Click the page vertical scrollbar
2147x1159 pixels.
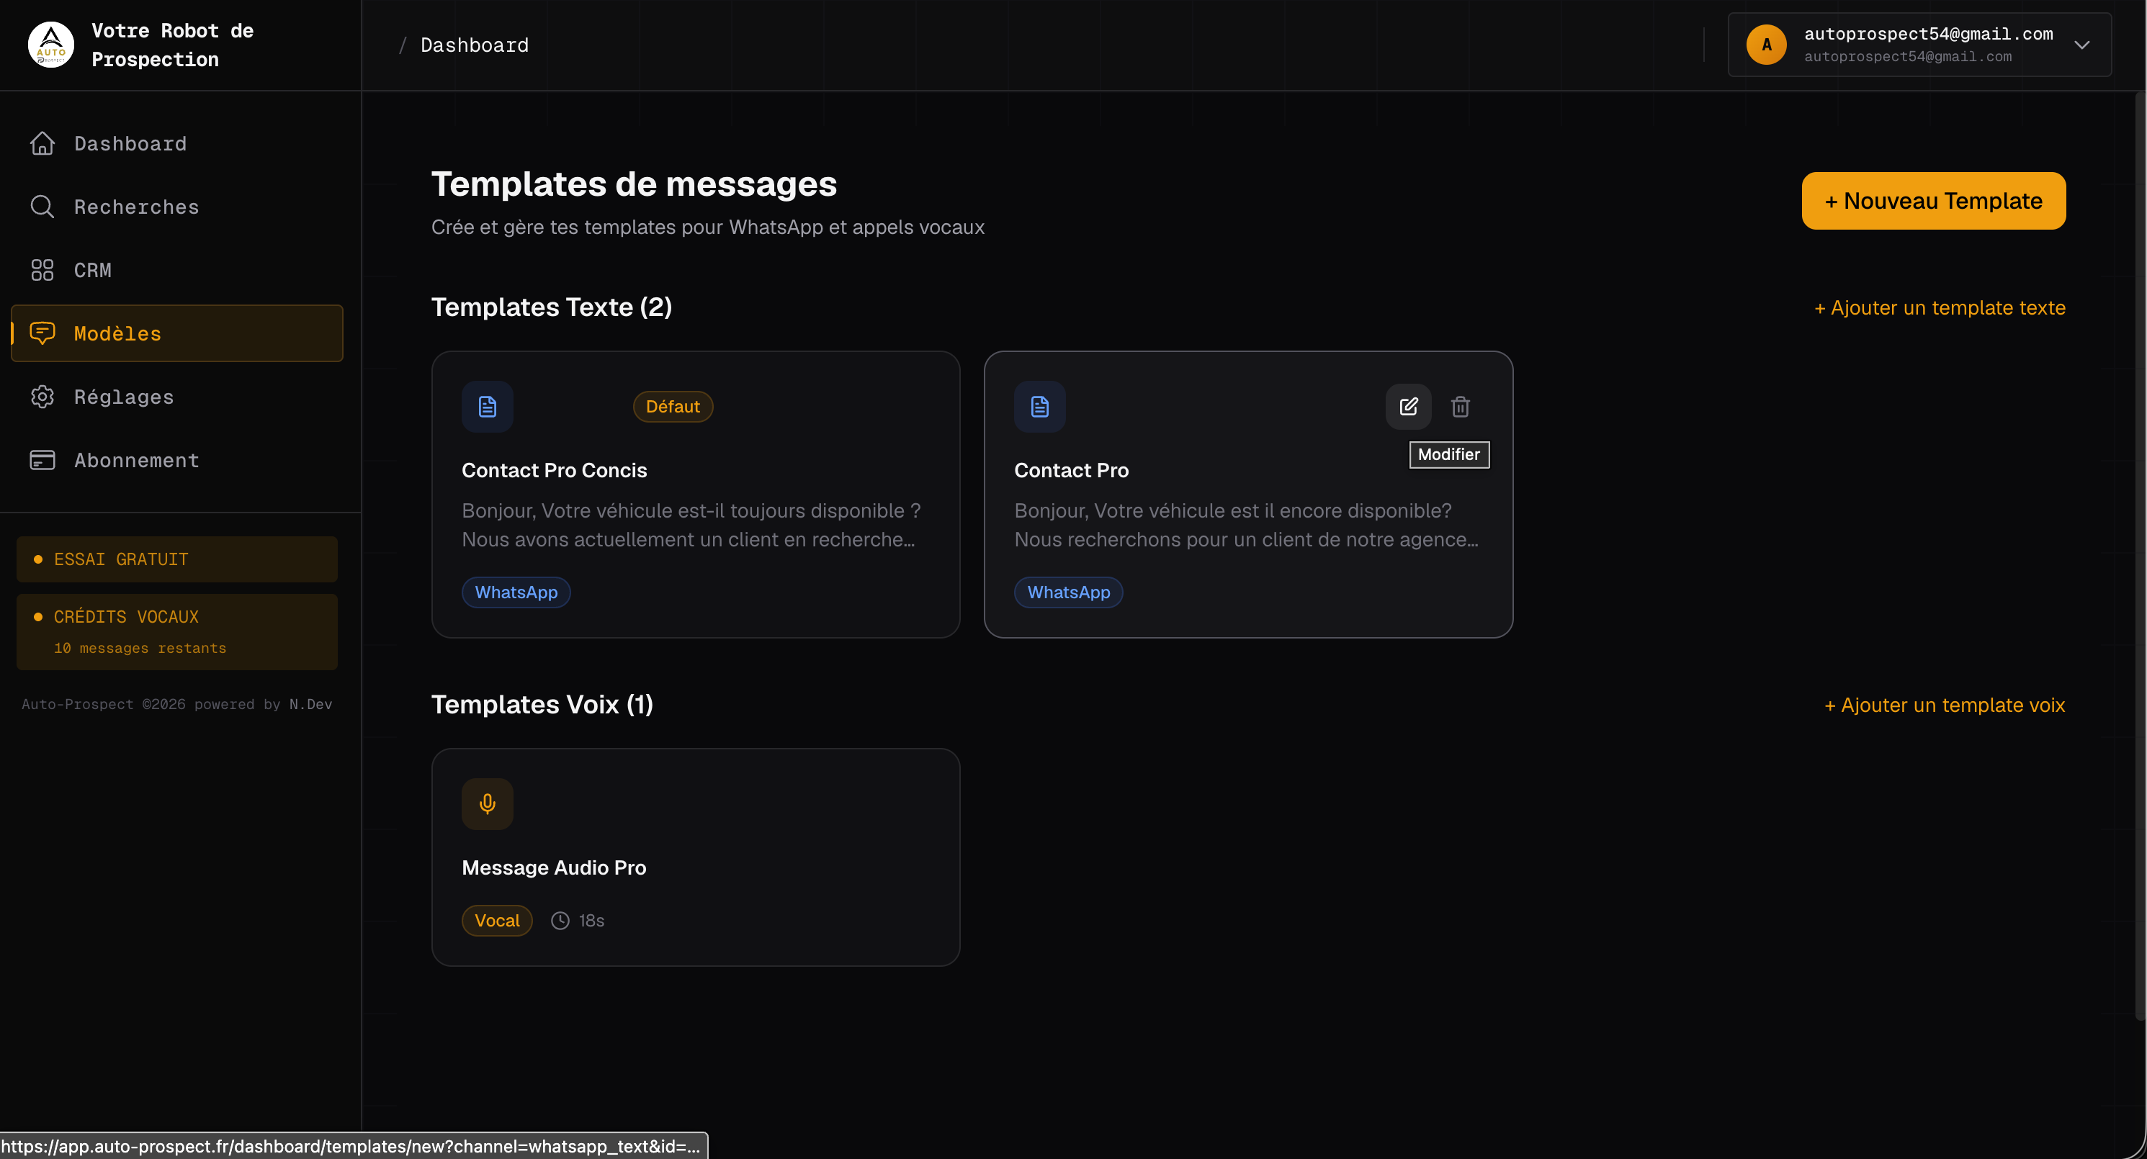click(x=2140, y=556)
